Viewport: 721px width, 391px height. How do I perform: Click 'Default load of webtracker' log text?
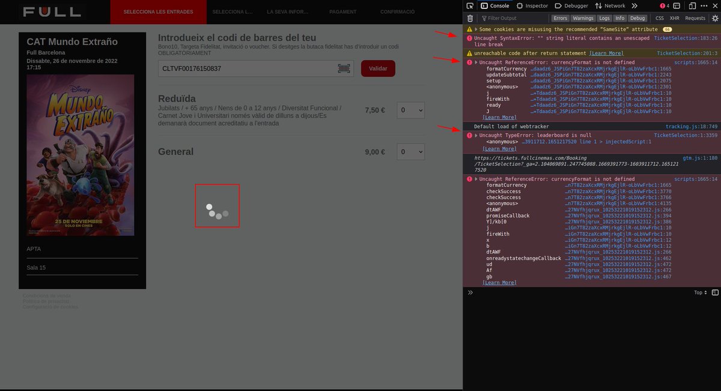coord(511,126)
